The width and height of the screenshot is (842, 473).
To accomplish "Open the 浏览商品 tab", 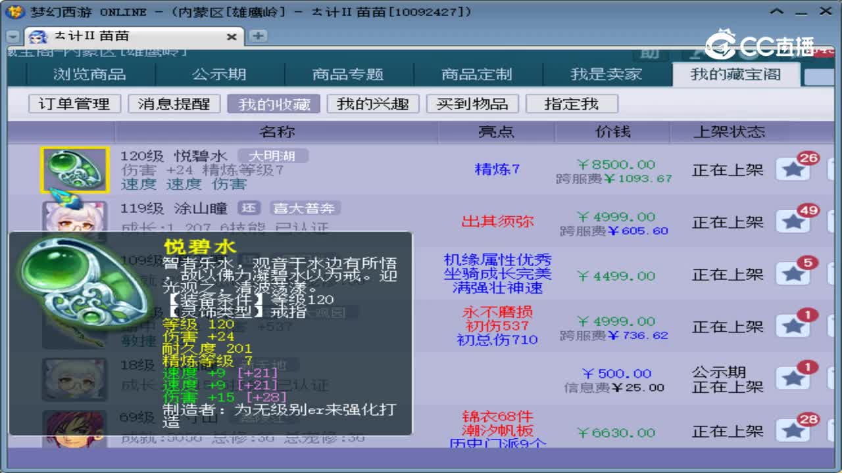I will tap(89, 74).
